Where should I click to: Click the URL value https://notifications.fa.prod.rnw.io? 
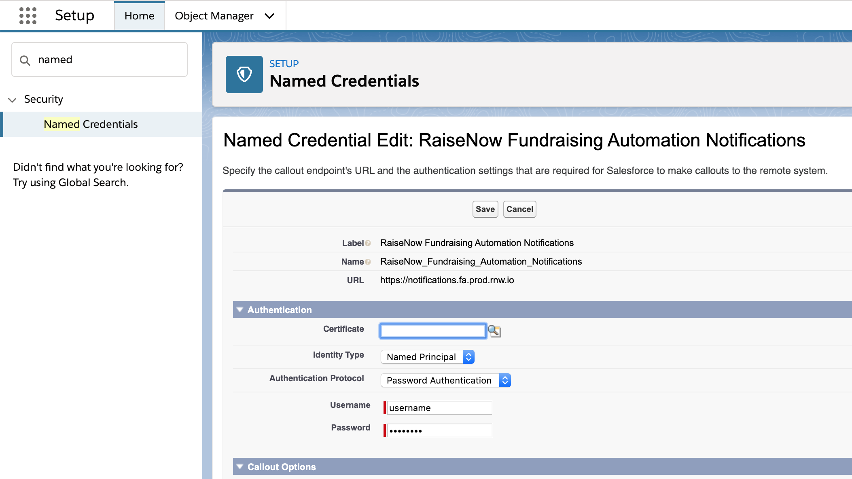pos(447,280)
